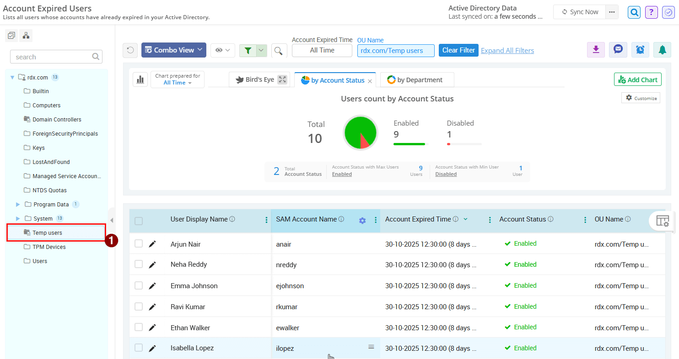Open the table column settings icon
This screenshot has height=359, width=679.
point(662,221)
